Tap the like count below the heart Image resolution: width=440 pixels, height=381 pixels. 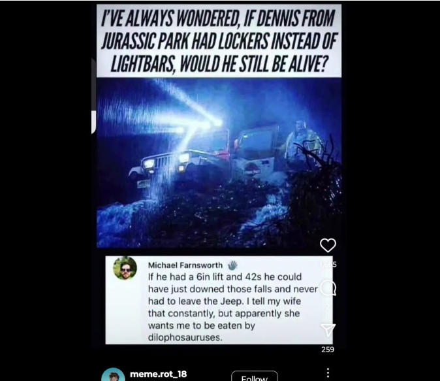328,265
